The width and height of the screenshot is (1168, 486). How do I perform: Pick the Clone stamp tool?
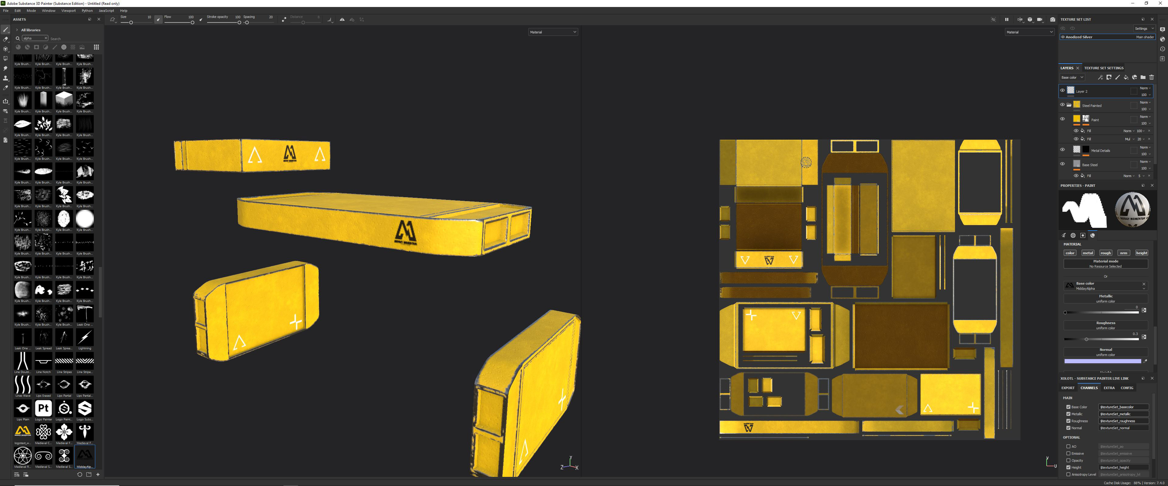pos(5,78)
